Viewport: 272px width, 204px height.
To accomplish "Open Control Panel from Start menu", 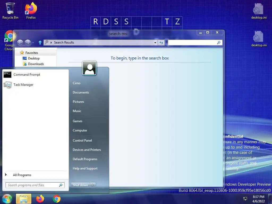I will tap(82, 141).
